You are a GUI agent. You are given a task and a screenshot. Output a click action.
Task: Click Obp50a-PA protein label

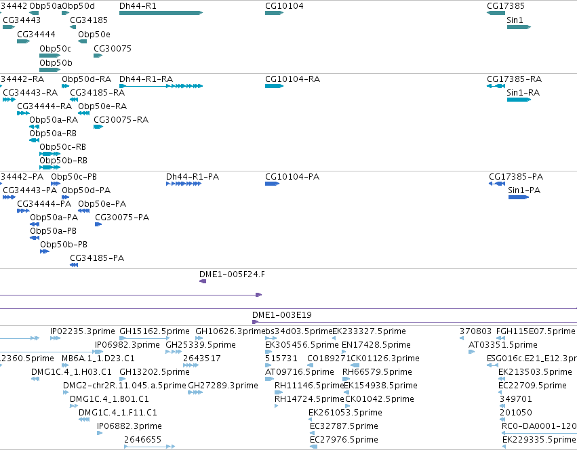point(54,218)
